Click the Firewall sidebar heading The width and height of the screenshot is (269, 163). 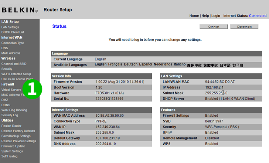(x=7, y=84)
